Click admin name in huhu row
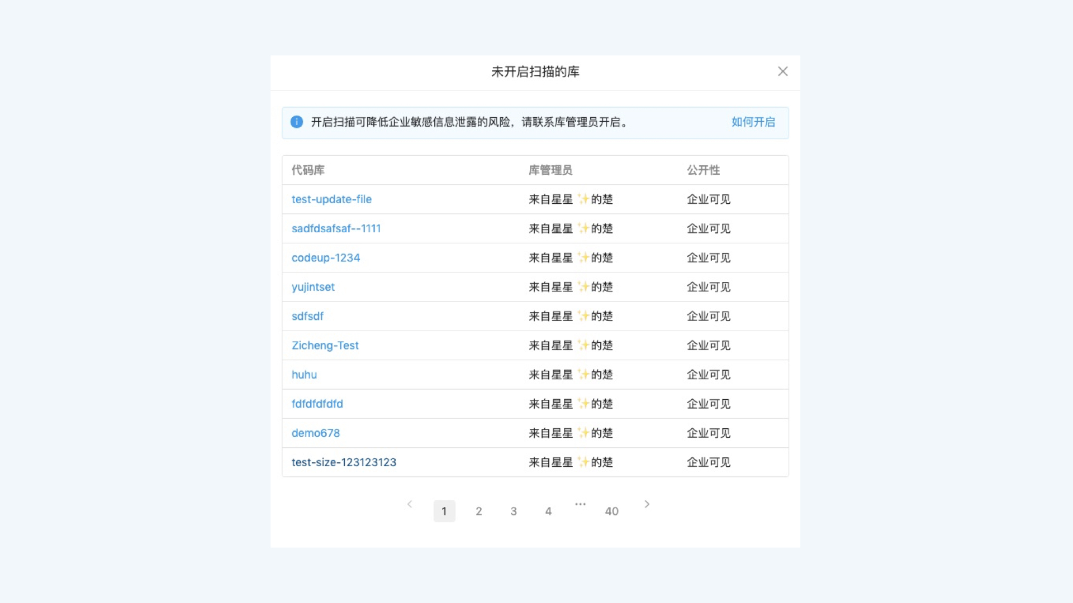 (571, 375)
